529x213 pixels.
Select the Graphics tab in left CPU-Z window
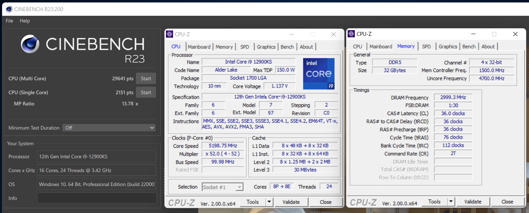coord(266,47)
